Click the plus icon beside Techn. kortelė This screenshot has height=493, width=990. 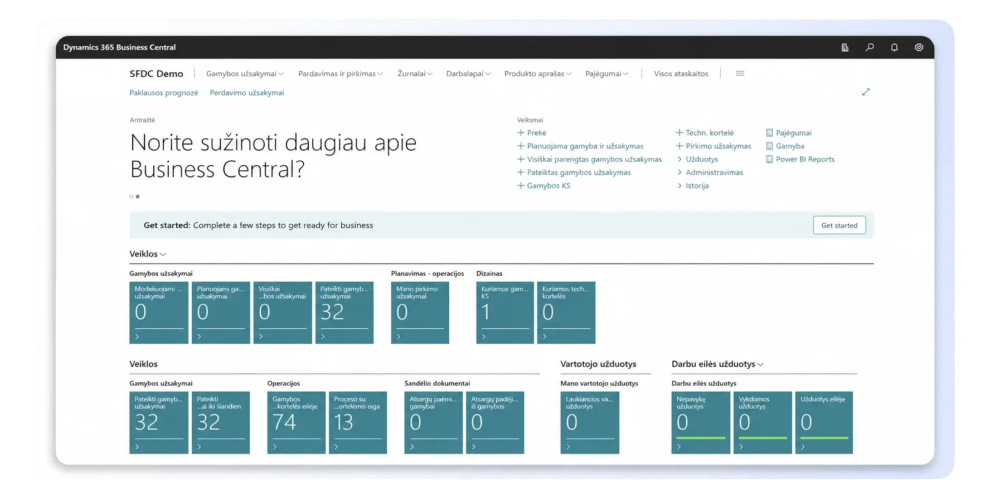[x=679, y=133]
